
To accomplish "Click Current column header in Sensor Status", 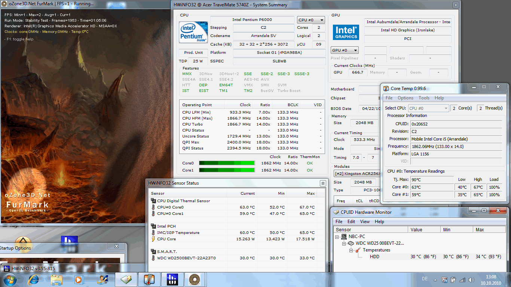I will [x=242, y=194].
